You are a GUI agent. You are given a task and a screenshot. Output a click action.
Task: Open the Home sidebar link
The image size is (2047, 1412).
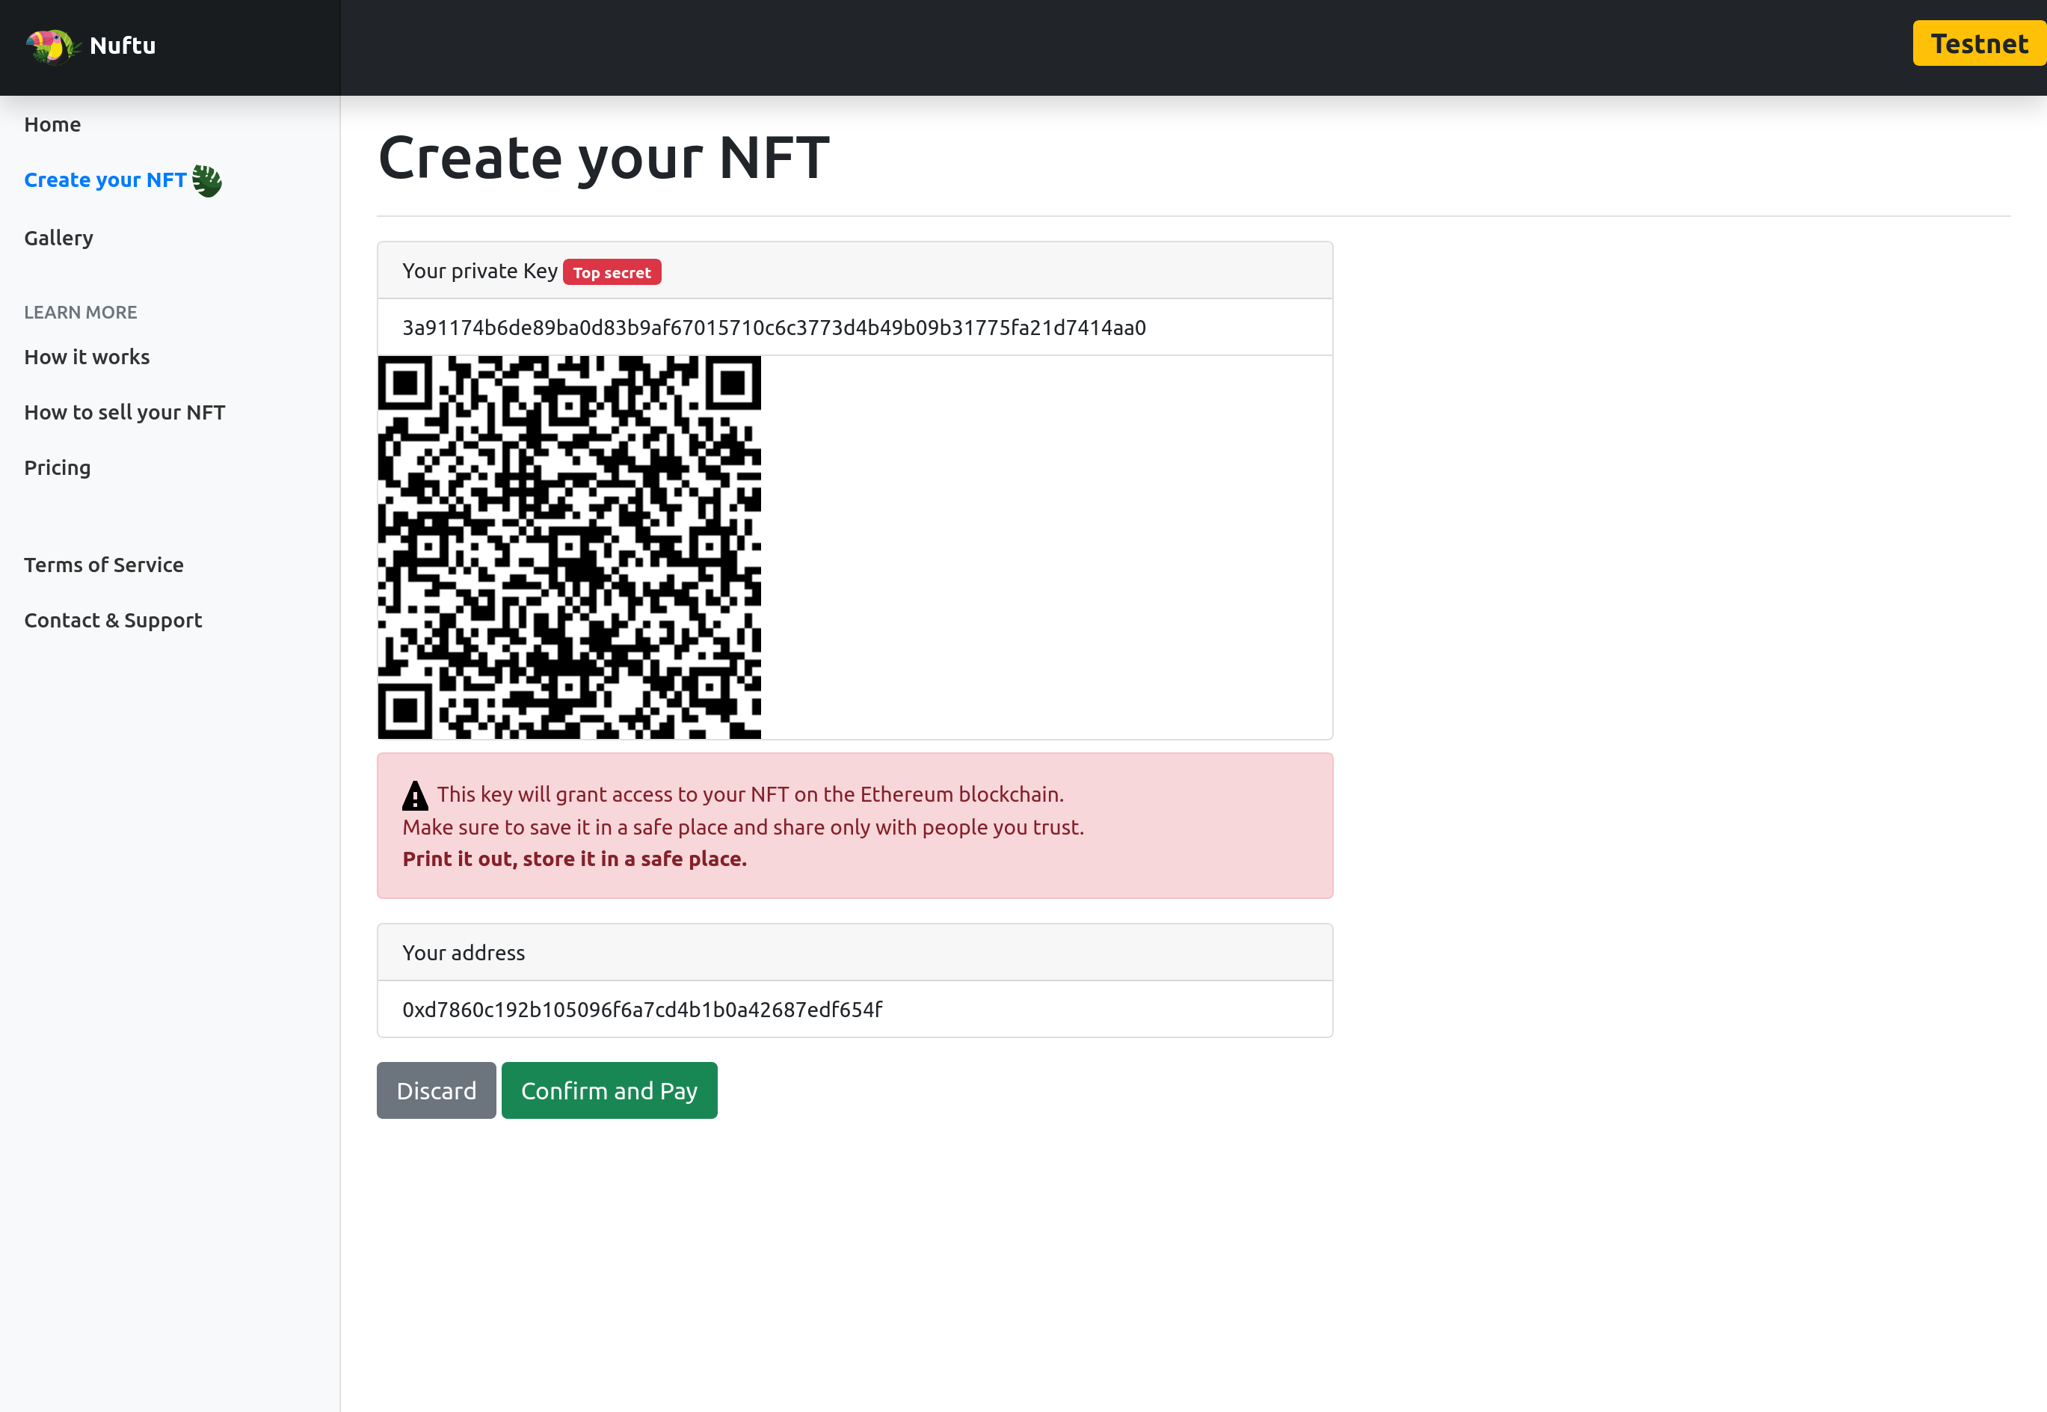pyautogui.click(x=52, y=125)
